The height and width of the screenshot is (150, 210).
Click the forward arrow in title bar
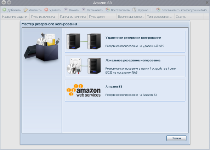[x=9, y=2]
